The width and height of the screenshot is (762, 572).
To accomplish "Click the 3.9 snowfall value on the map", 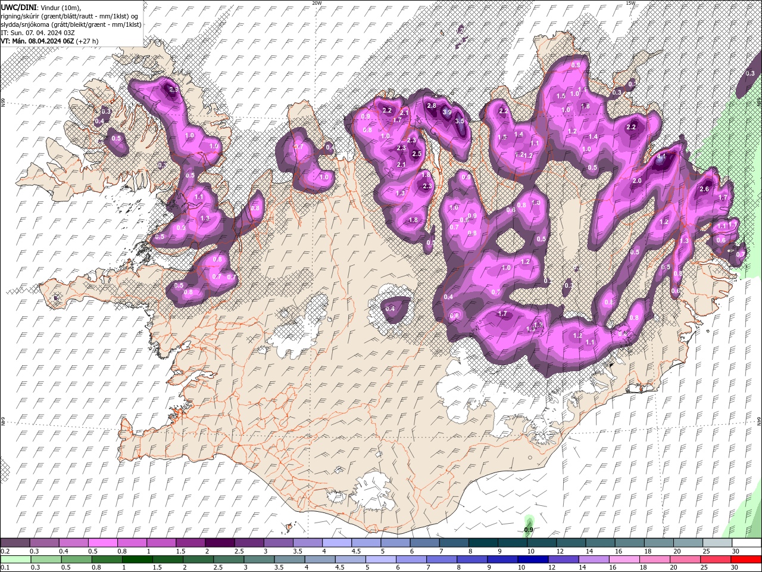I will click(x=447, y=111).
